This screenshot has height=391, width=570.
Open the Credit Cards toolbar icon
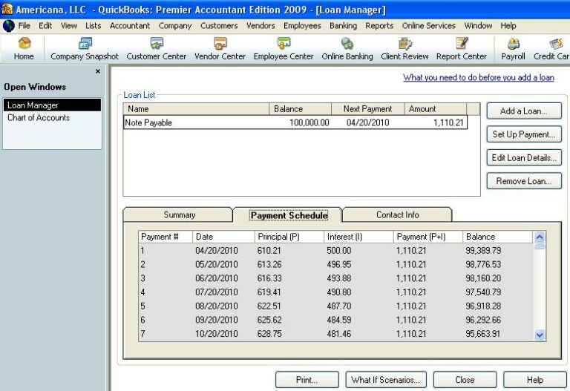pyautogui.click(x=551, y=48)
